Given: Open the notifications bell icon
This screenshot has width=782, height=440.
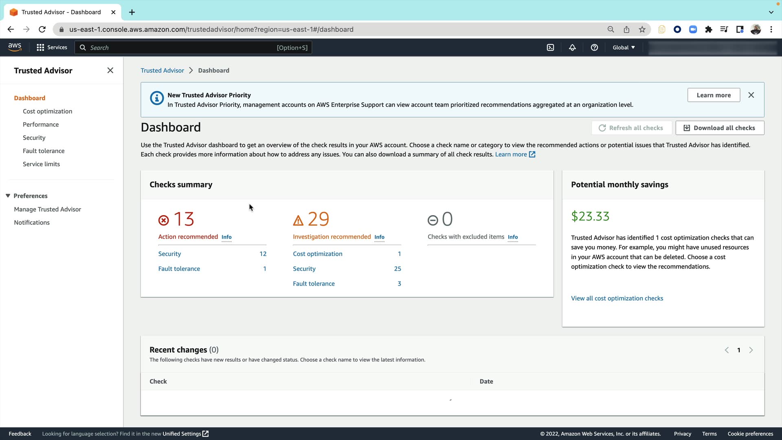Looking at the screenshot, I should tap(572, 48).
